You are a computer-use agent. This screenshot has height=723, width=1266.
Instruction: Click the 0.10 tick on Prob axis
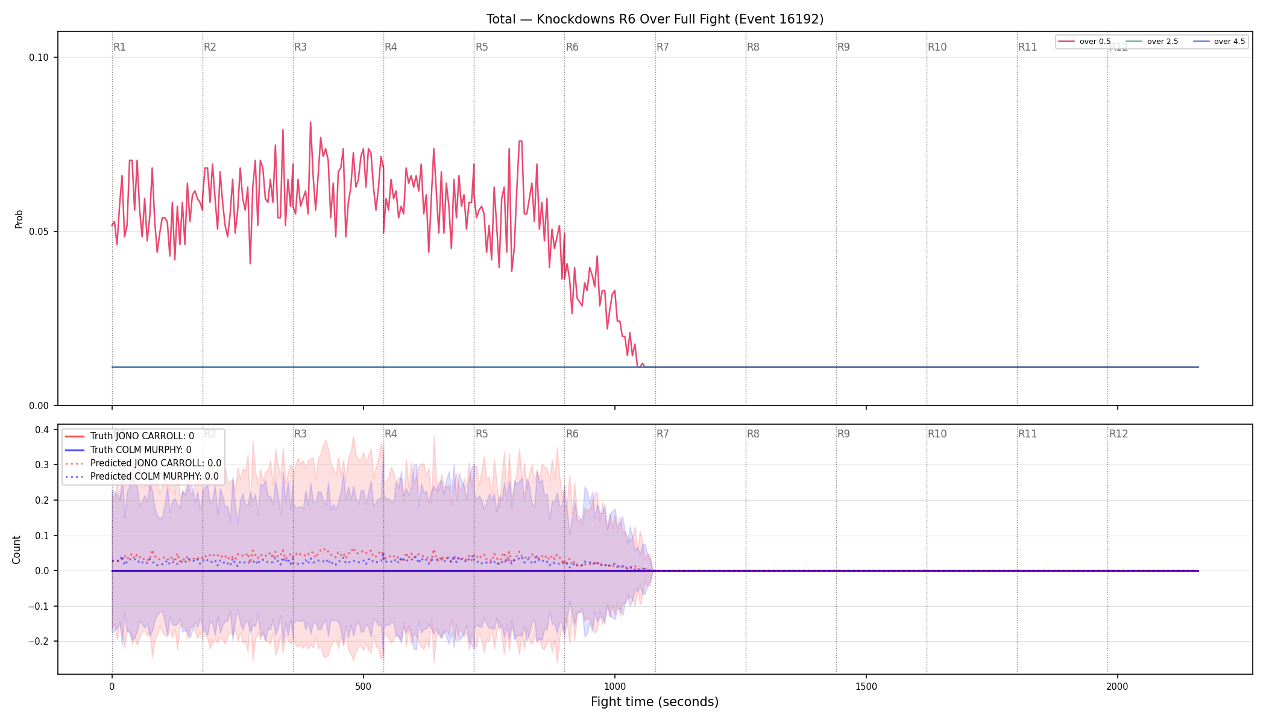click(x=39, y=58)
